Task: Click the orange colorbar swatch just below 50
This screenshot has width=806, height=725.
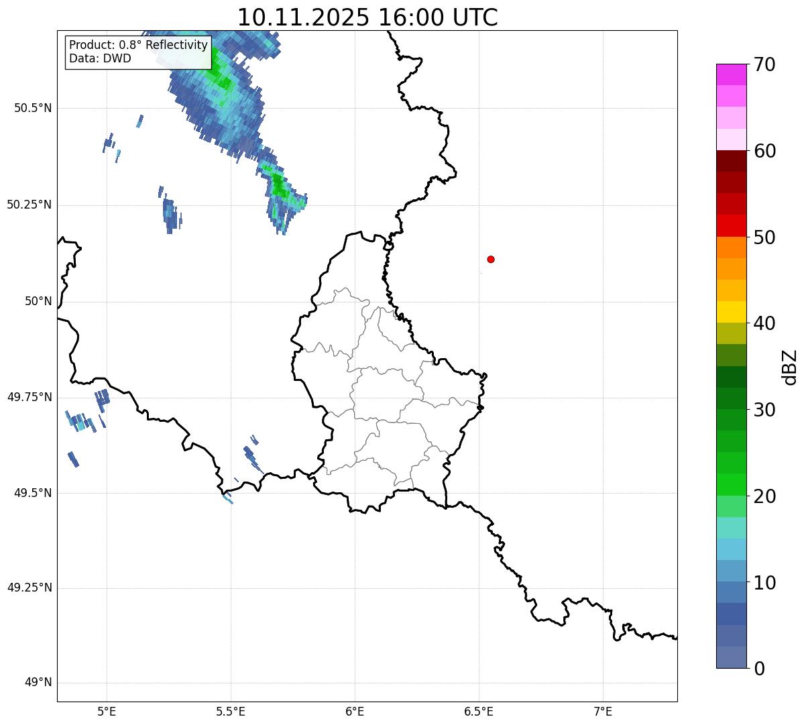Action: [731, 247]
